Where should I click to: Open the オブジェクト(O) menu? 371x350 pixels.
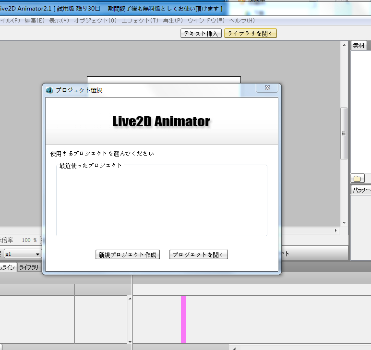[95, 21]
